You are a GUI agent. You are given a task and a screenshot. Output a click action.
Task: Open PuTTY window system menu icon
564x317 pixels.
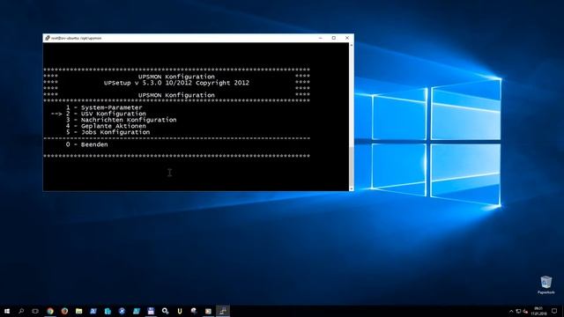pyautogui.click(x=47, y=38)
